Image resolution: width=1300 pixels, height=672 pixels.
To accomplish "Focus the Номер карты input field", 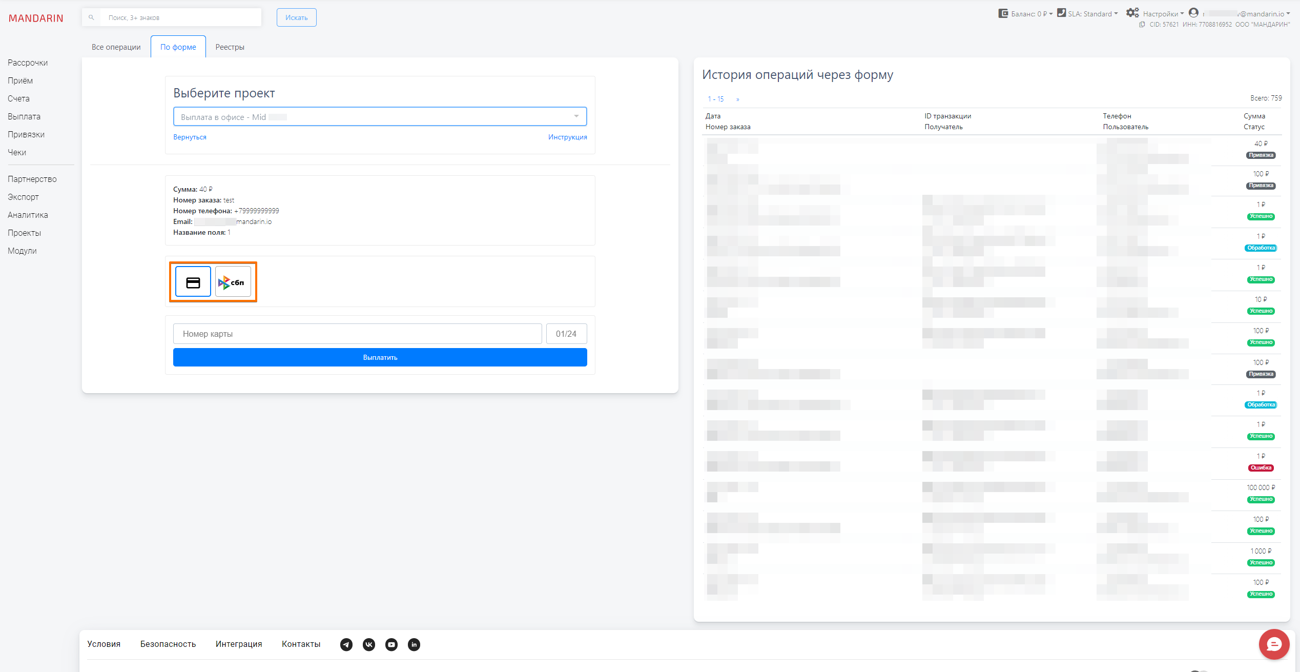I will (x=357, y=334).
